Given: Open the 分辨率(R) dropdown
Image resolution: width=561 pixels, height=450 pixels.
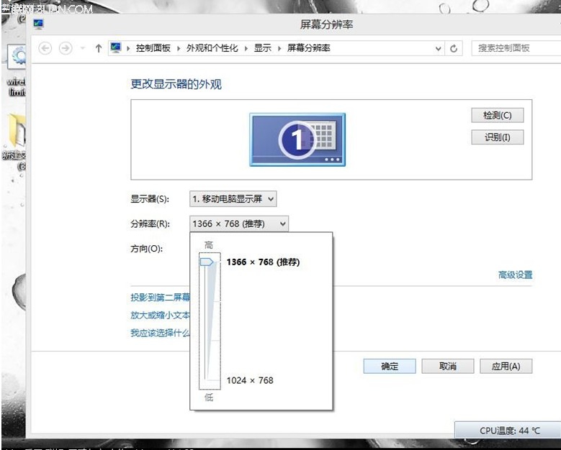Looking at the screenshot, I should tap(238, 224).
